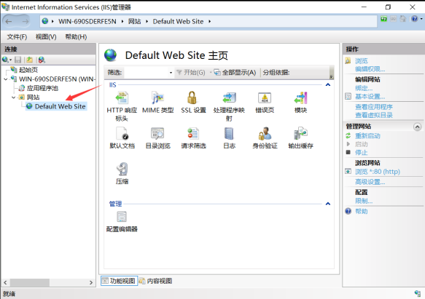Click 编辑权限... link
Viewport: 425px width, 299px height.
(370, 69)
